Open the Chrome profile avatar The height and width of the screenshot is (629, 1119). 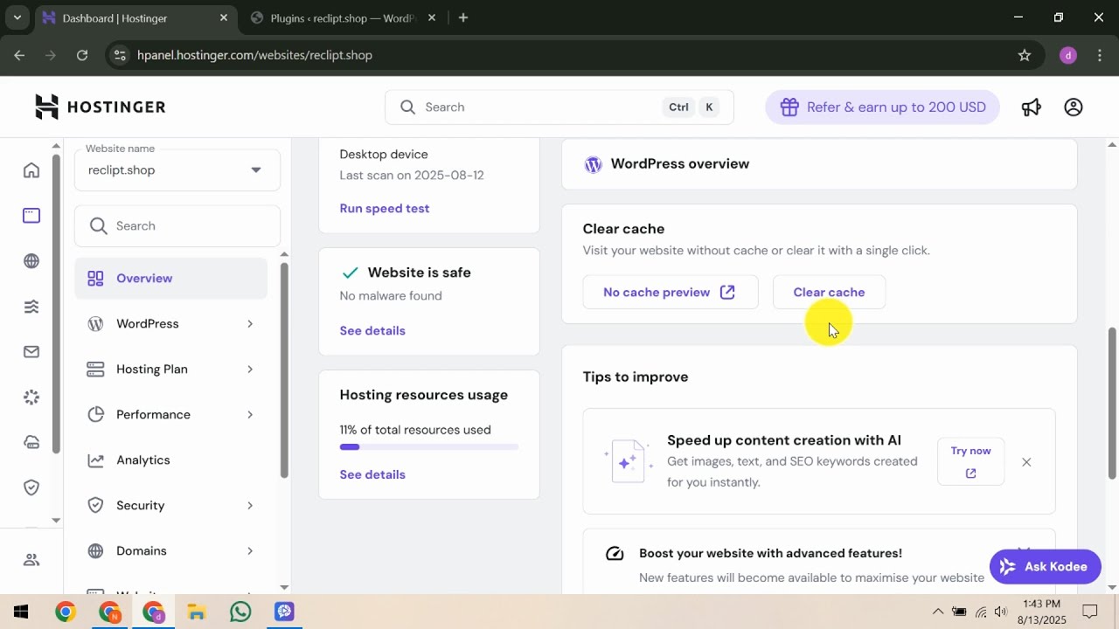(1067, 55)
